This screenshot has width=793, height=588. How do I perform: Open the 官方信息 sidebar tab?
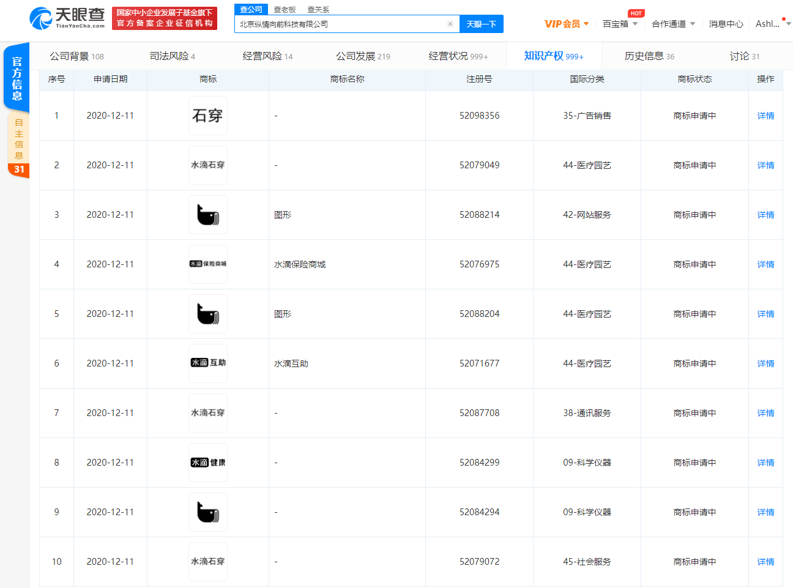click(x=17, y=78)
